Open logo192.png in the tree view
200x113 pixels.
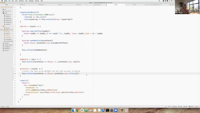[x=8, y=19]
